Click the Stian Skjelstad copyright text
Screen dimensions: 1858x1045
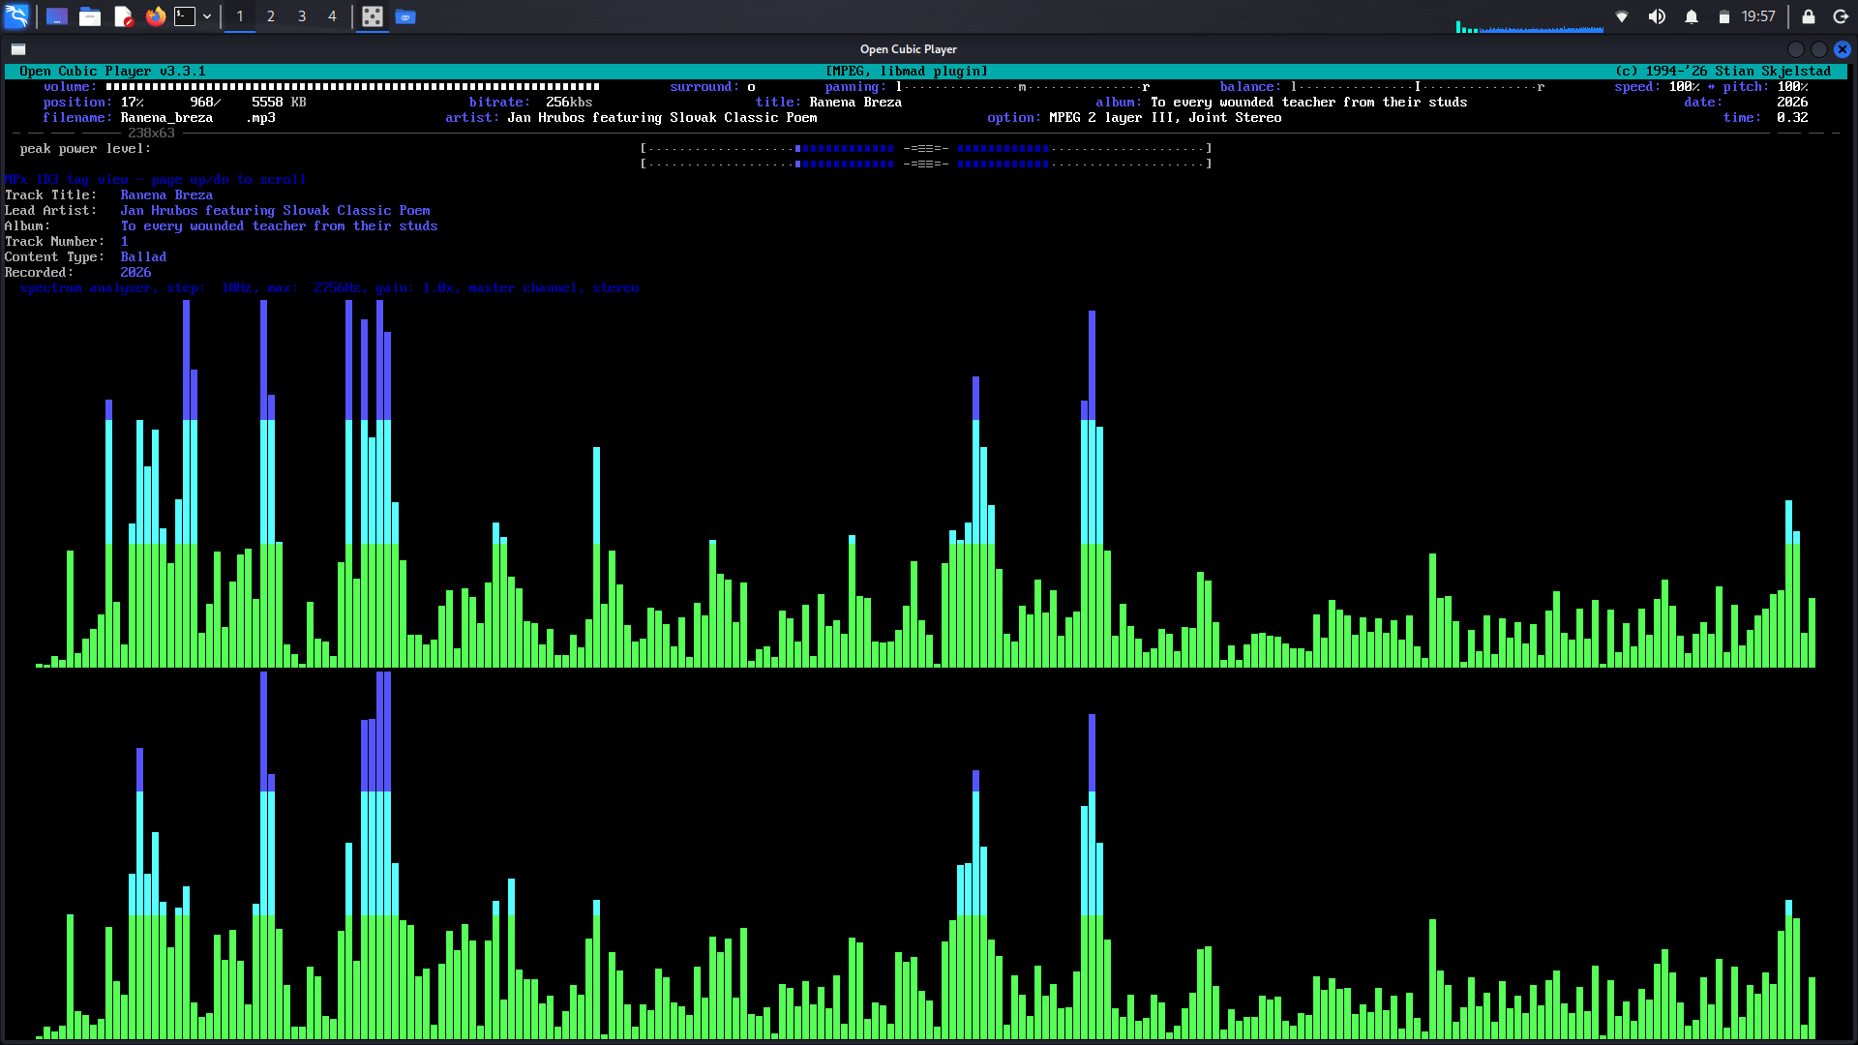click(x=1723, y=72)
